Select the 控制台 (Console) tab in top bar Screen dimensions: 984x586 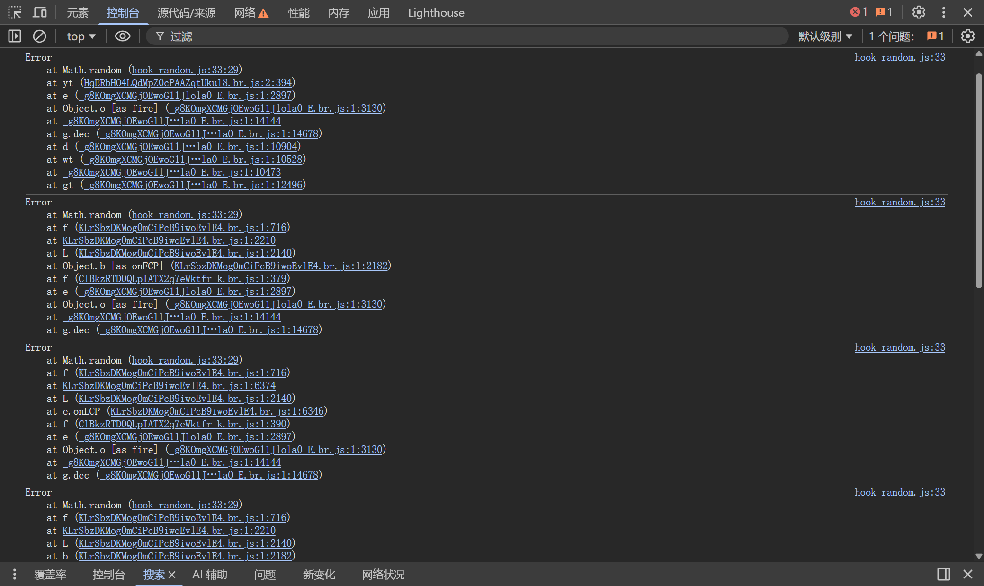[123, 13]
